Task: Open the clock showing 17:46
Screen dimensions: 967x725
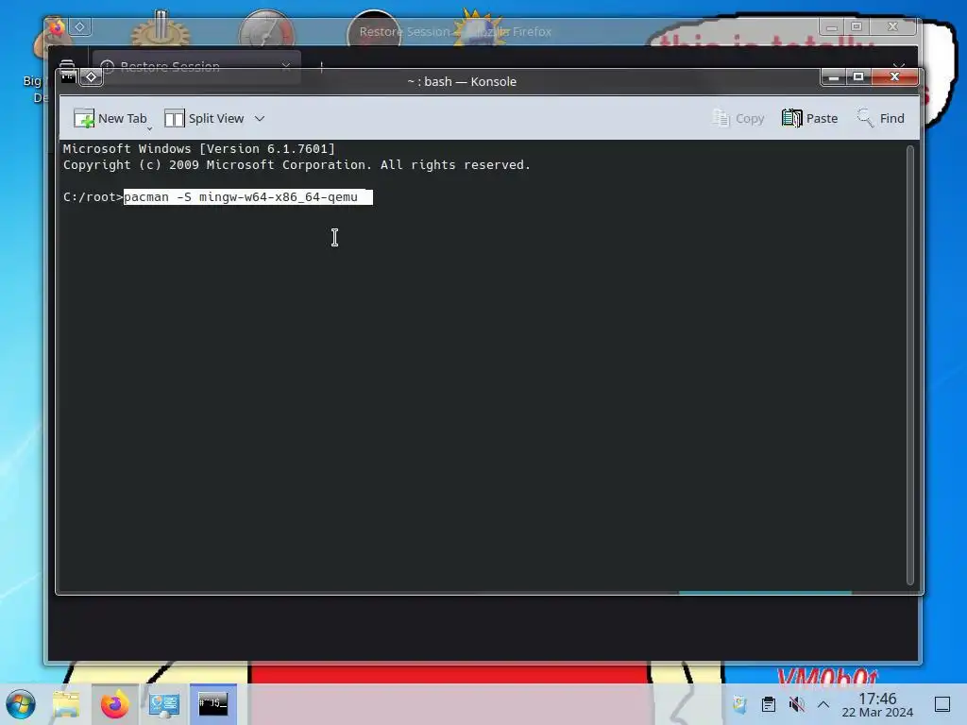Action: pos(877,704)
